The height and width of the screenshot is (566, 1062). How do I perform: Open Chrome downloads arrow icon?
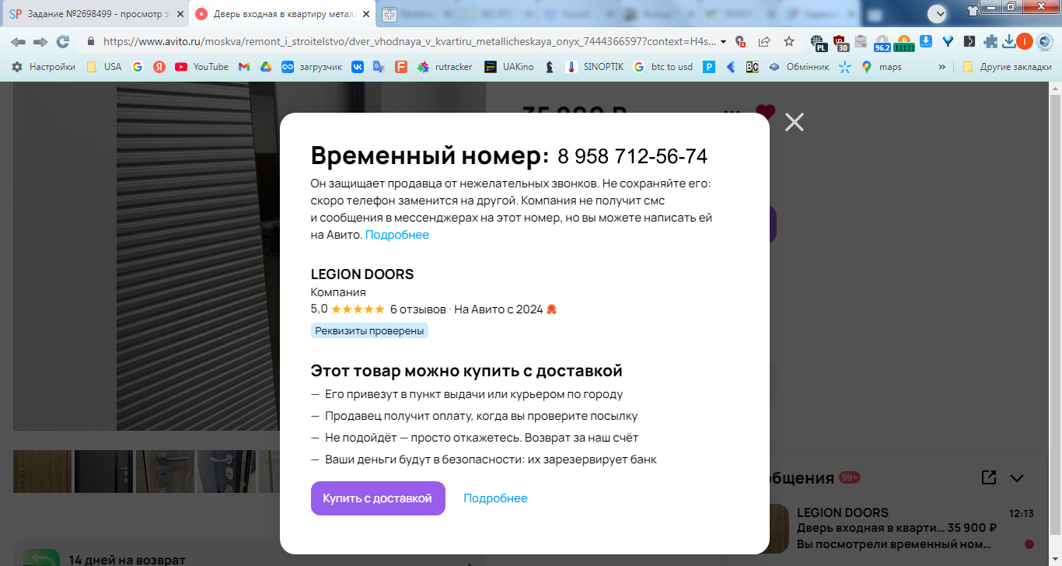1008,41
